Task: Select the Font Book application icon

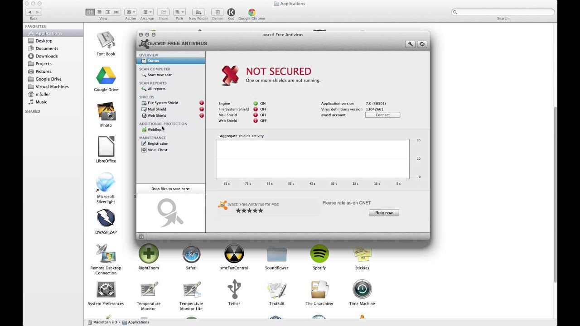Action: pos(106,40)
